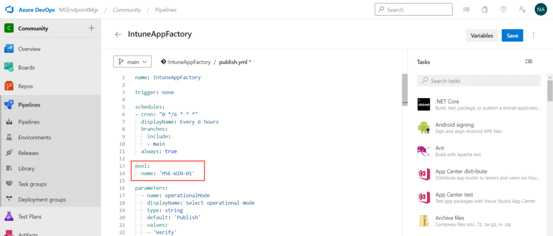Click the Repos sidebar icon
Image resolution: width=553 pixels, height=236 pixels.
(9, 86)
